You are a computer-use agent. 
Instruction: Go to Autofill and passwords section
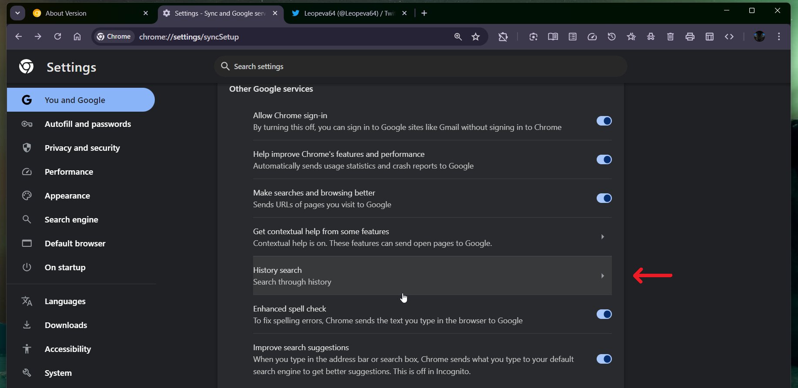tap(87, 124)
